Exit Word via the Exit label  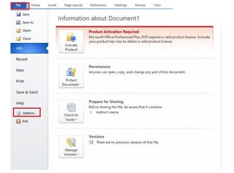[x=25, y=121]
